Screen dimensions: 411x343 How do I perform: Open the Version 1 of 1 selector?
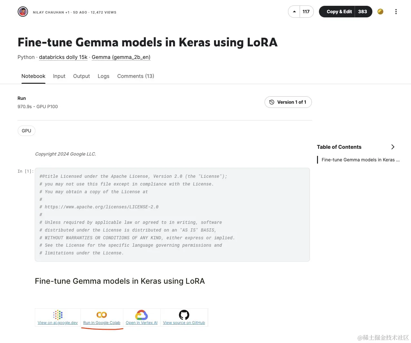288,102
